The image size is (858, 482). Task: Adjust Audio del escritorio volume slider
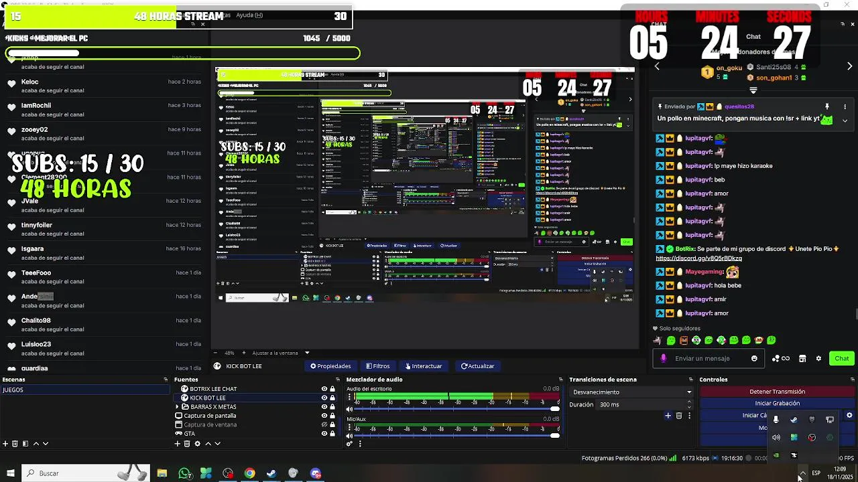(457, 409)
